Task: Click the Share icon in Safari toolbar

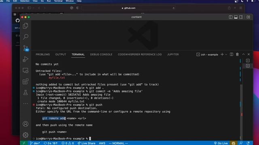Action: [x=229, y=8]
